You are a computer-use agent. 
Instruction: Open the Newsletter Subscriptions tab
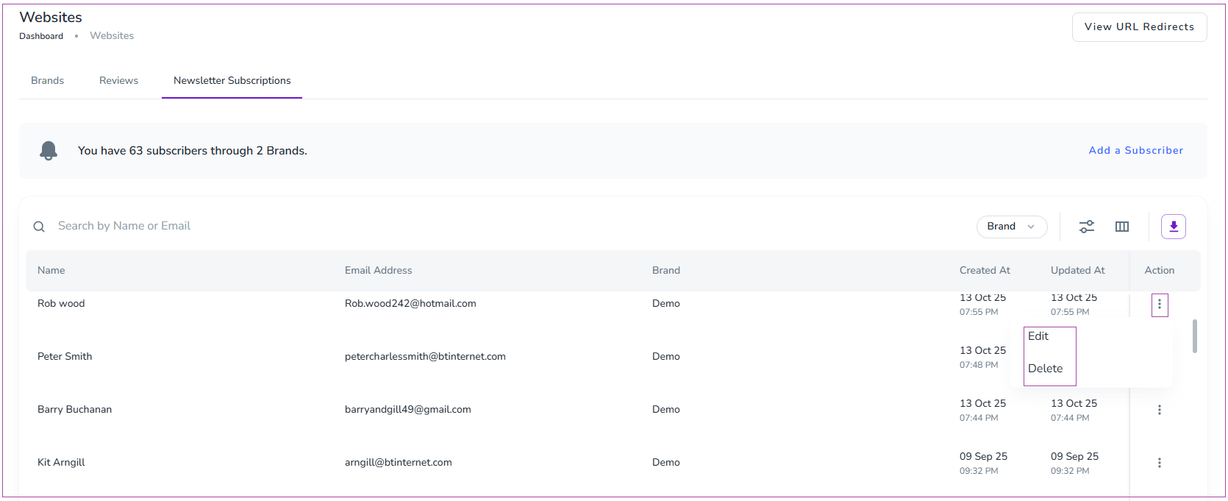coord(232,81)
